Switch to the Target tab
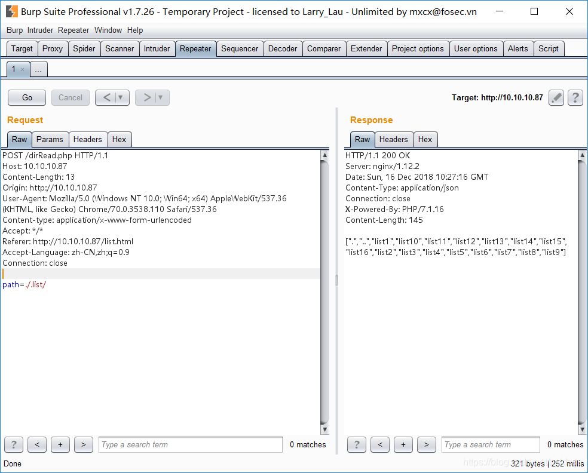 pyautogui.click(x=22, y=49)
